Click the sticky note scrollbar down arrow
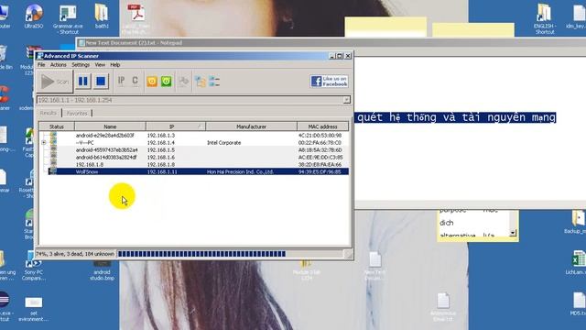Image resolution: width=586 pixels, height=330 pixels. 513,233
